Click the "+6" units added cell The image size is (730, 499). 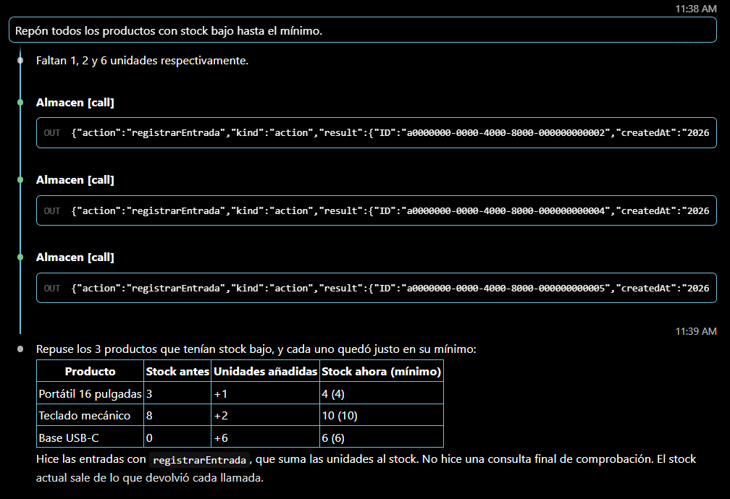click(265, 437)
